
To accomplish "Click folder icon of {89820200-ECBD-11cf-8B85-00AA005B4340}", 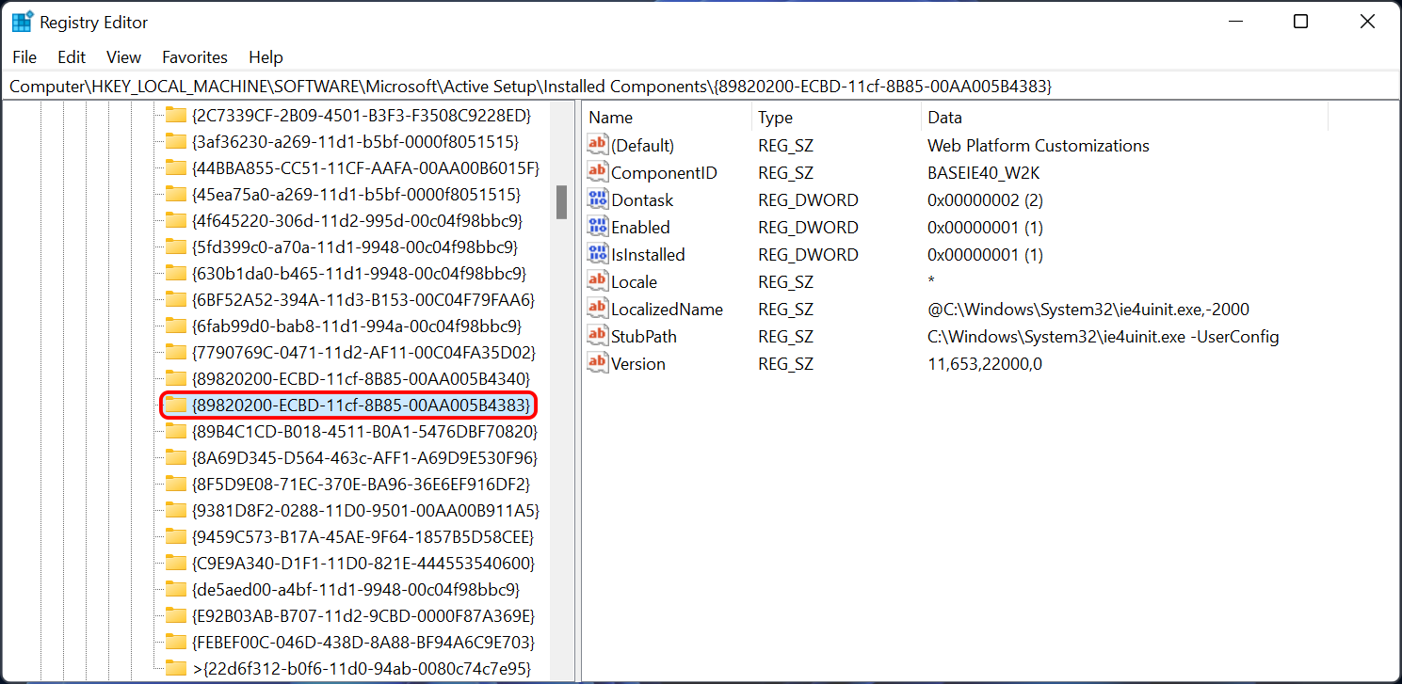I will pos(175,379).
